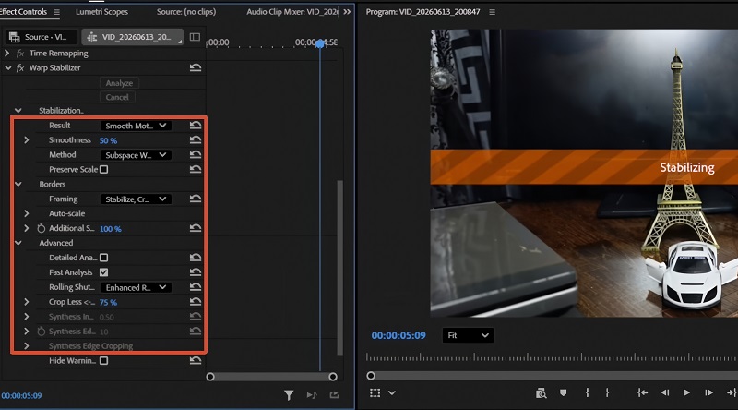
Task: Step back one frame
Action: point(664,392)
